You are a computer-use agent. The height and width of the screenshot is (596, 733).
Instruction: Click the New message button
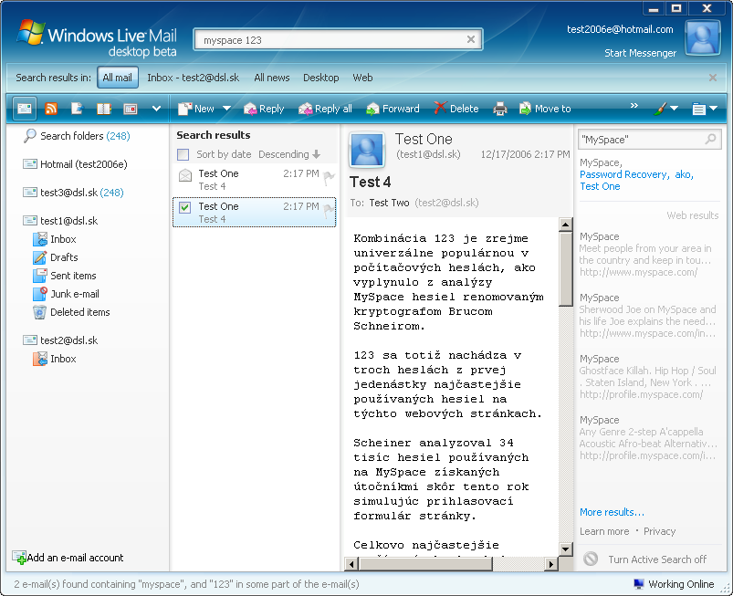196,109
